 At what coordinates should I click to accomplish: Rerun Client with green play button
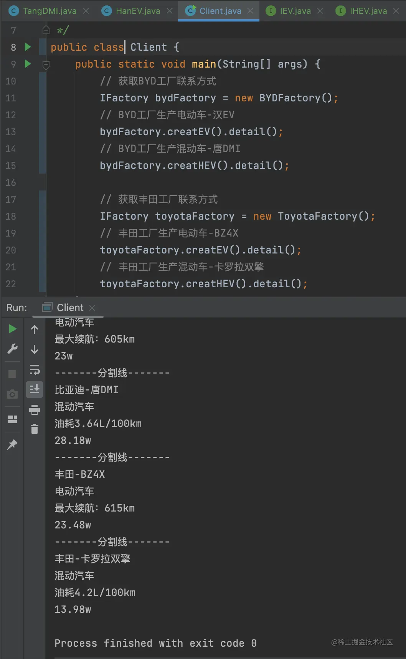coord(12,329)
